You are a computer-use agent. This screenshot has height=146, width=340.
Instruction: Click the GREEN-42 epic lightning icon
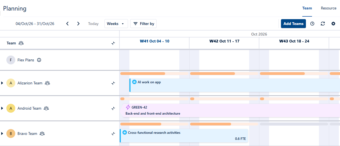[x=128, y=107]
